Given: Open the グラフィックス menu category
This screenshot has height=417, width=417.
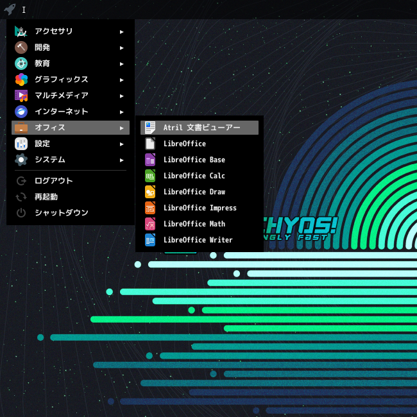Looking at the screenshot, I should pos(71,80).
